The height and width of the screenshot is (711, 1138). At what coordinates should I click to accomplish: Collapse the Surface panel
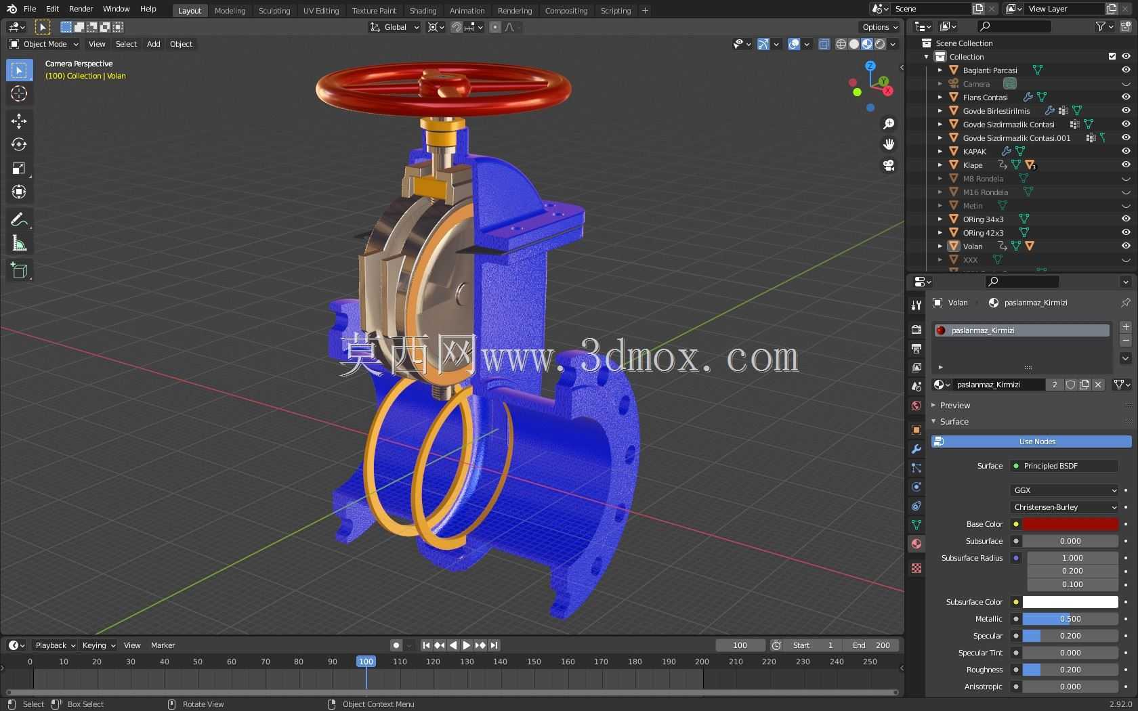tap(954, 422)
